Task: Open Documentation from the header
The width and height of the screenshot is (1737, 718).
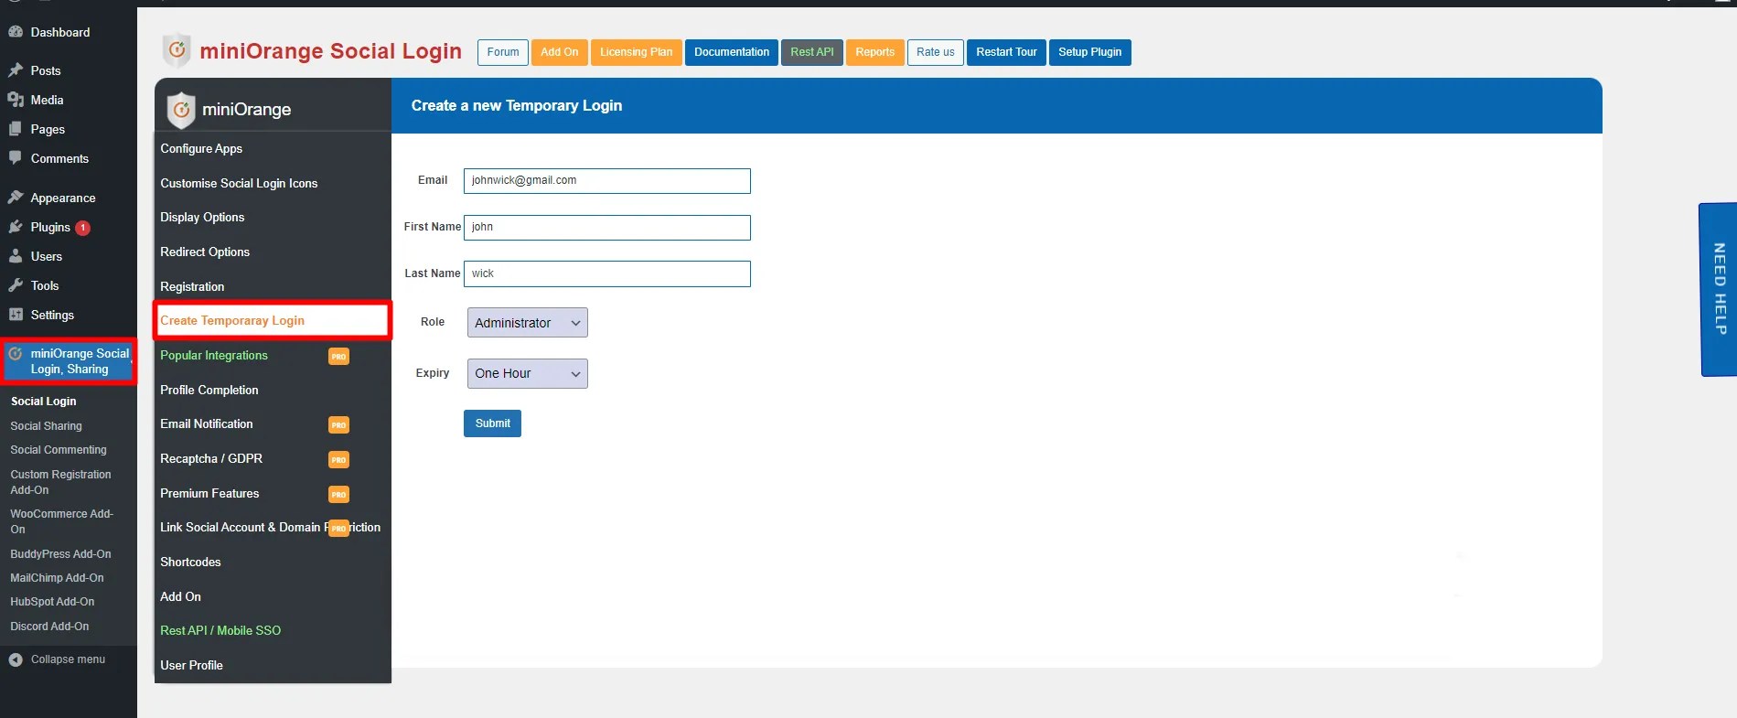Action: click(732, 52)
